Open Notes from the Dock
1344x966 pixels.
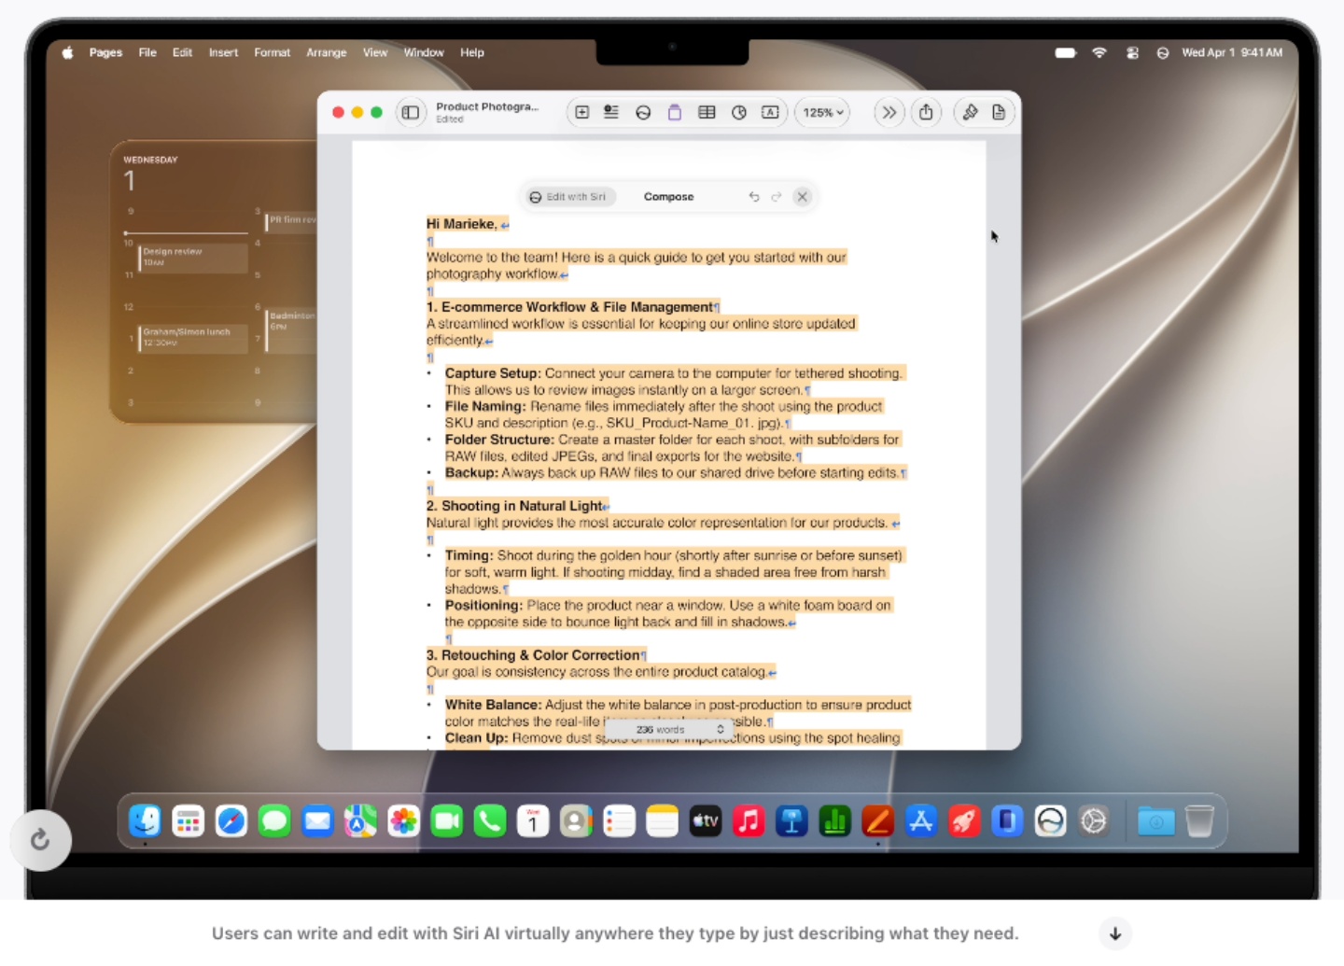tap(663, 821)
